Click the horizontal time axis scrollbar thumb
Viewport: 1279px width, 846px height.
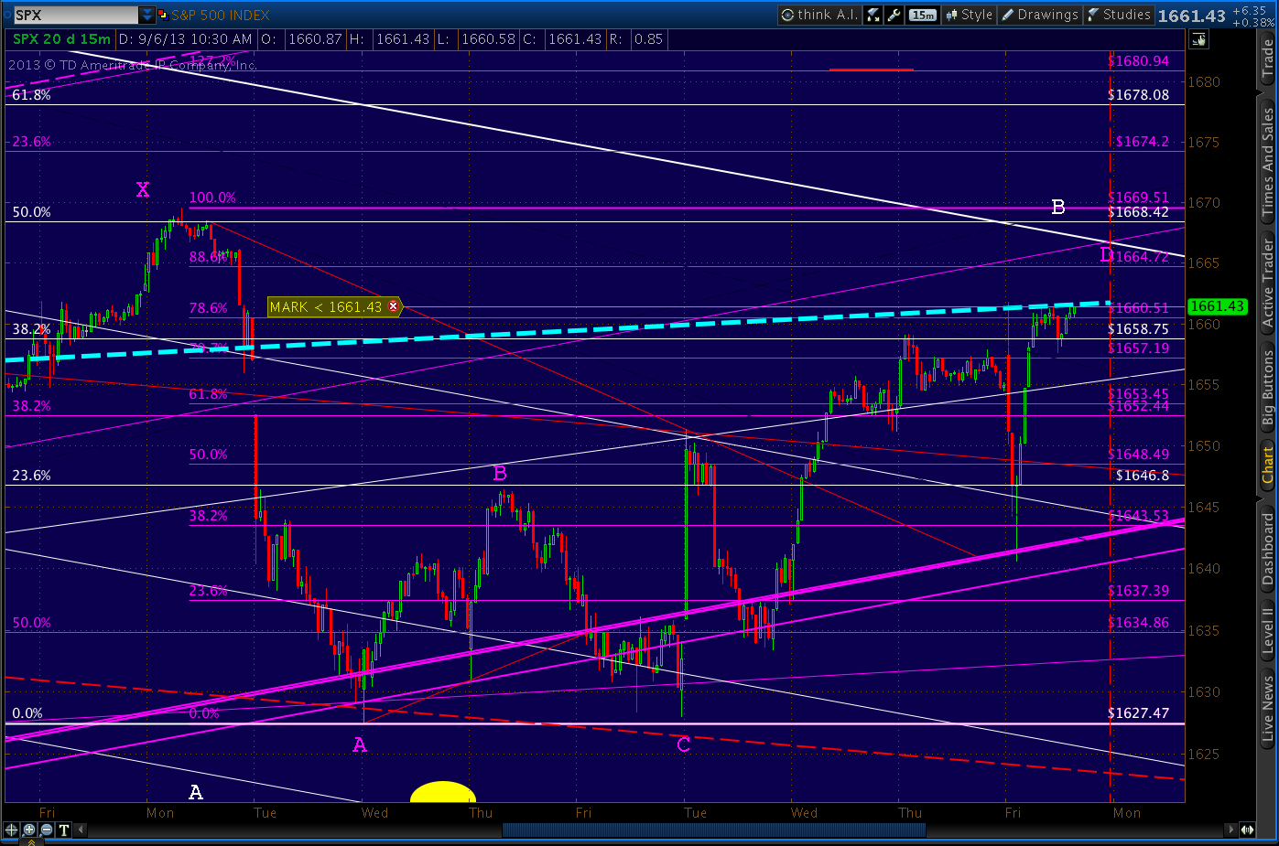click(714, 830)
